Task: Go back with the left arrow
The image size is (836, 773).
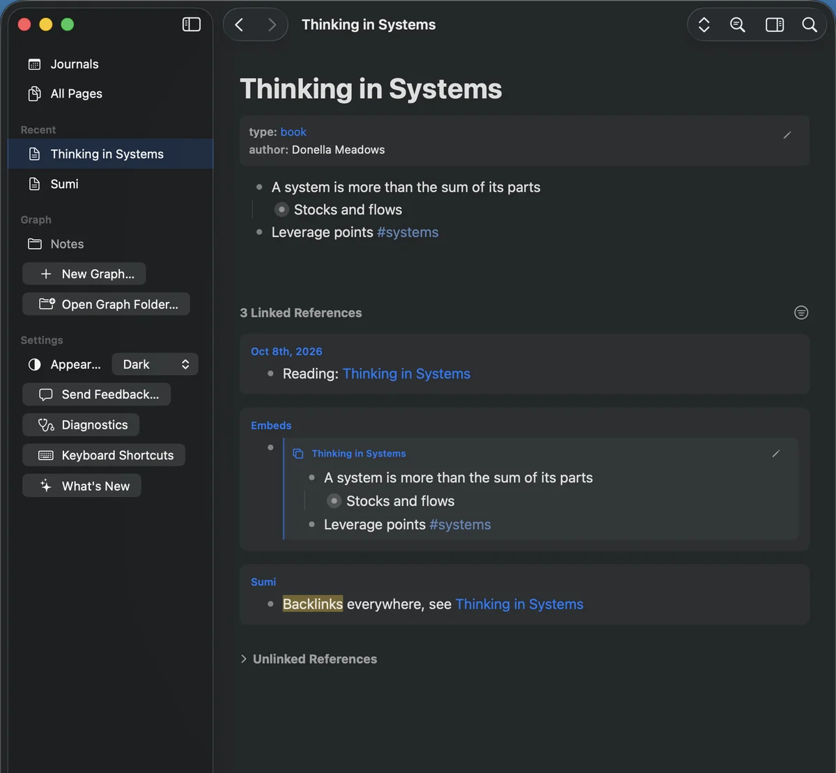Action: click(x=239, y=25)
